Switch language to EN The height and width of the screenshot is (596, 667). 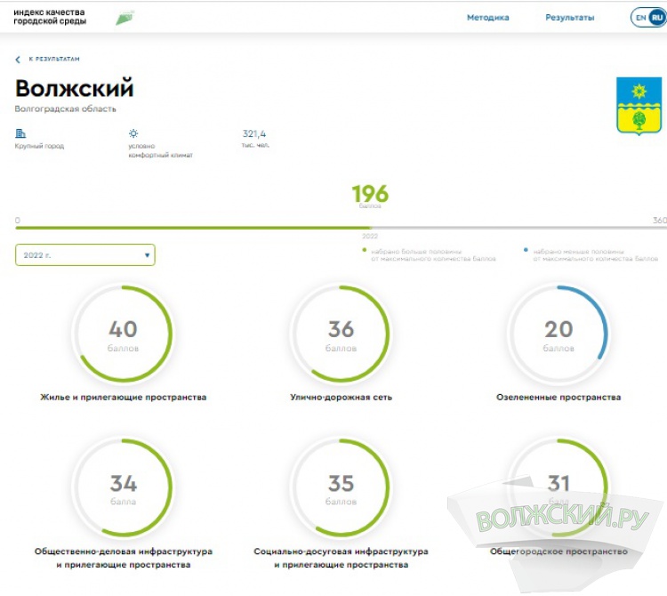pos(640,18)
